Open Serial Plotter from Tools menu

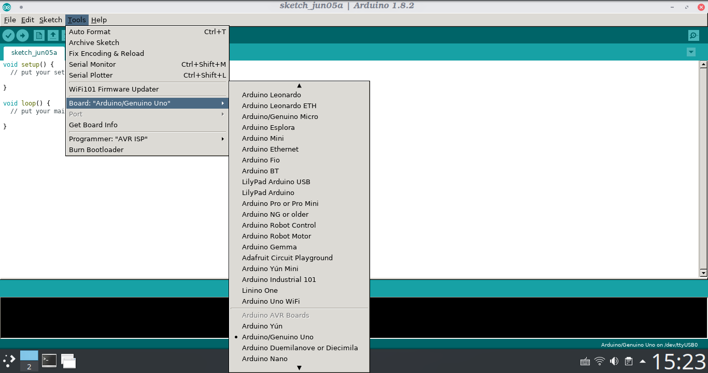(147, 75)
